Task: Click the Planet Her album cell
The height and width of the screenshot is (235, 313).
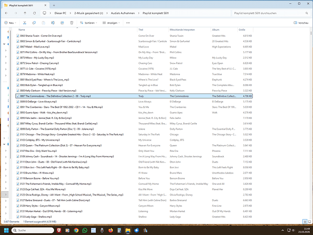Action: tap(218, 189)
